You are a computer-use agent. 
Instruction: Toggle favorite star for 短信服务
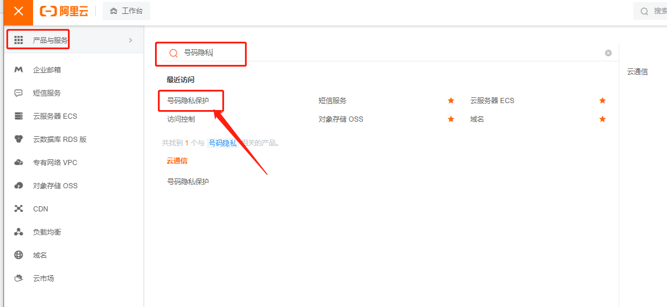[x=451, y=101]
